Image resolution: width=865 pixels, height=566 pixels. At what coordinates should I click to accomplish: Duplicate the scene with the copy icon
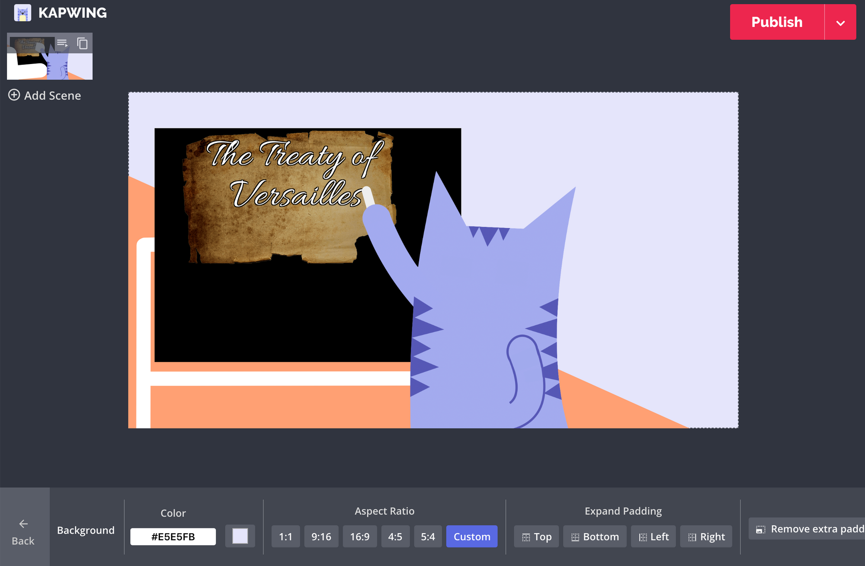[x=82, y=43]
